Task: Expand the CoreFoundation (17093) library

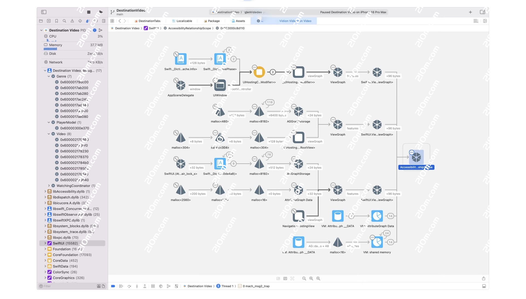Action: pos(45,255)
